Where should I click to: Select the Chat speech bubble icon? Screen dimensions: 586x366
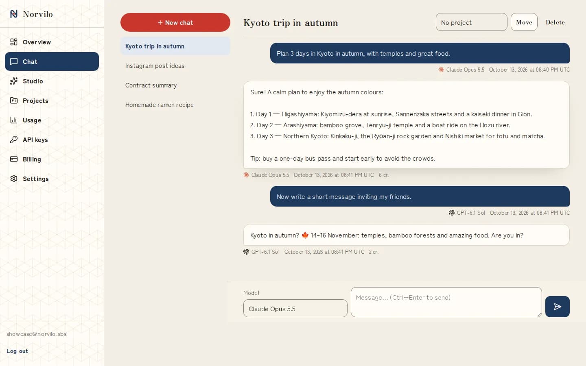pyautogui.click(x=14, y=61)
